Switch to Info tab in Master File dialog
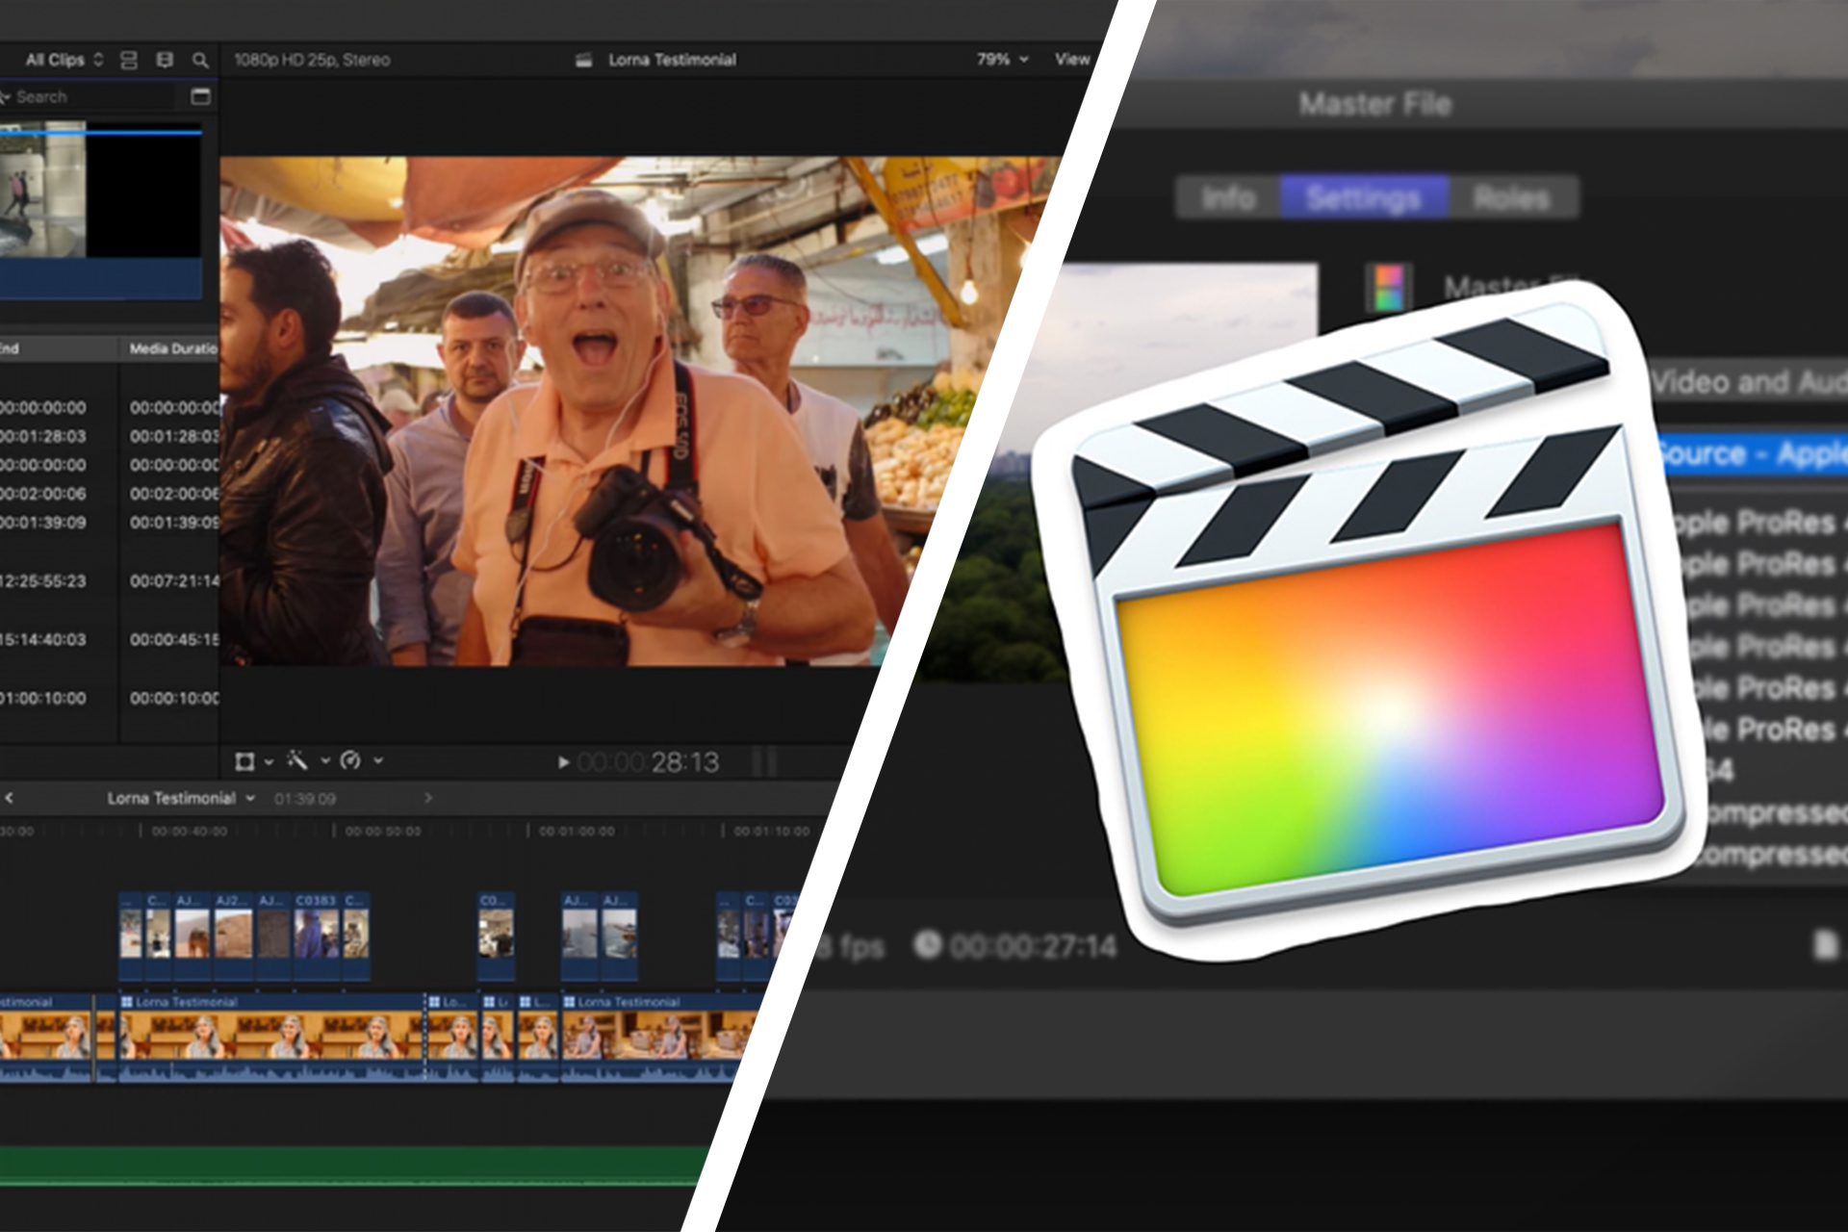The image size is (1848, 1232). click(x=1228, y=198)
